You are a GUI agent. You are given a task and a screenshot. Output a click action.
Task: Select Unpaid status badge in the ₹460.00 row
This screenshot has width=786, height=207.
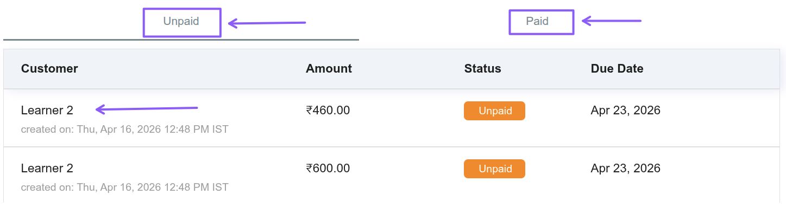(x=494, y=111)
